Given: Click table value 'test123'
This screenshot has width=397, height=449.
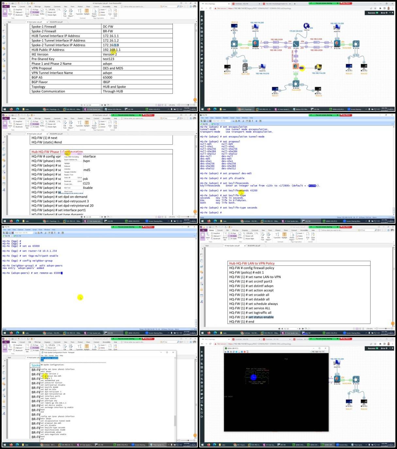Looking at the screenshot, I should pyautogui.click(x=108, y=59).
